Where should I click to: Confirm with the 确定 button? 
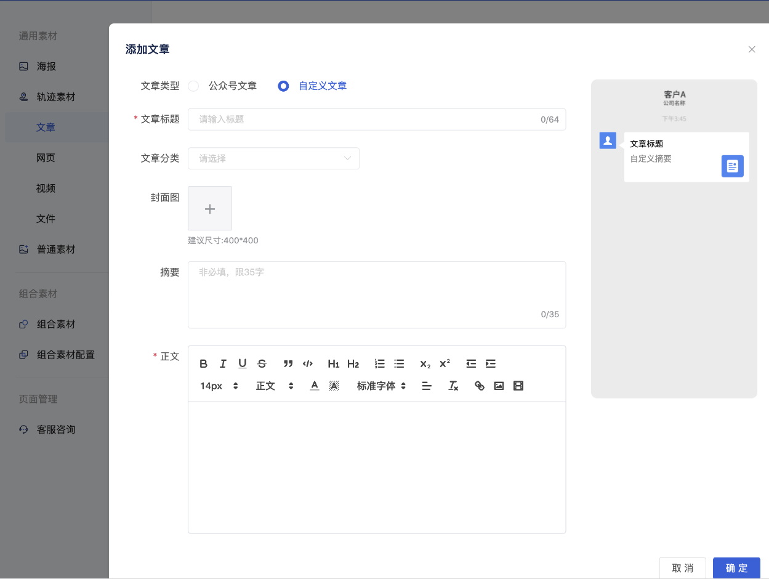click(736, 568)
